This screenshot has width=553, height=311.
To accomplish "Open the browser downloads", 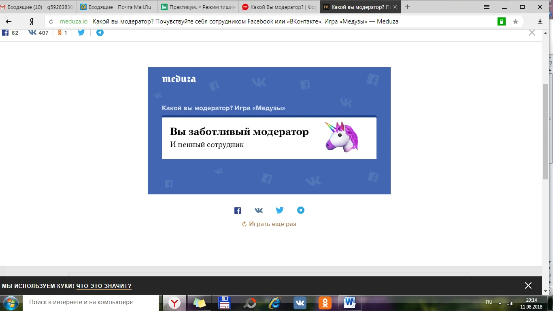I will tap(540, 21).
